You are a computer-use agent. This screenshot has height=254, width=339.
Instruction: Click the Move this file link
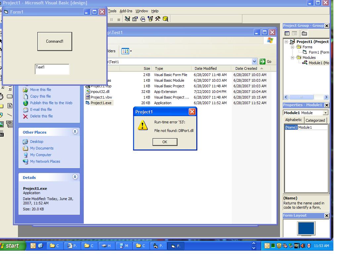pos(41,90)
